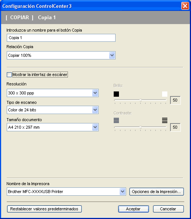The height and width of the screenshot is (219, 191).
Task: Click the black brightness icon
Action: [116, 94]
